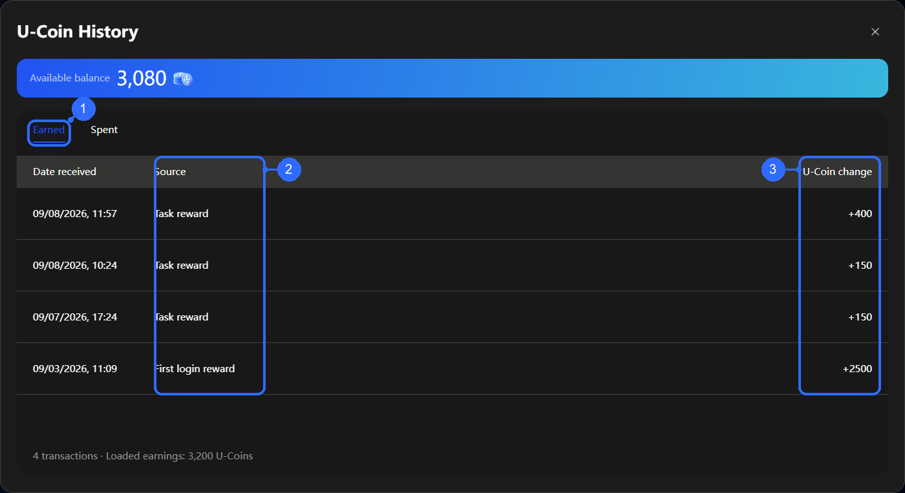
Task: Select the date 09/07/2026, 17:24
Action: point(75,317)
